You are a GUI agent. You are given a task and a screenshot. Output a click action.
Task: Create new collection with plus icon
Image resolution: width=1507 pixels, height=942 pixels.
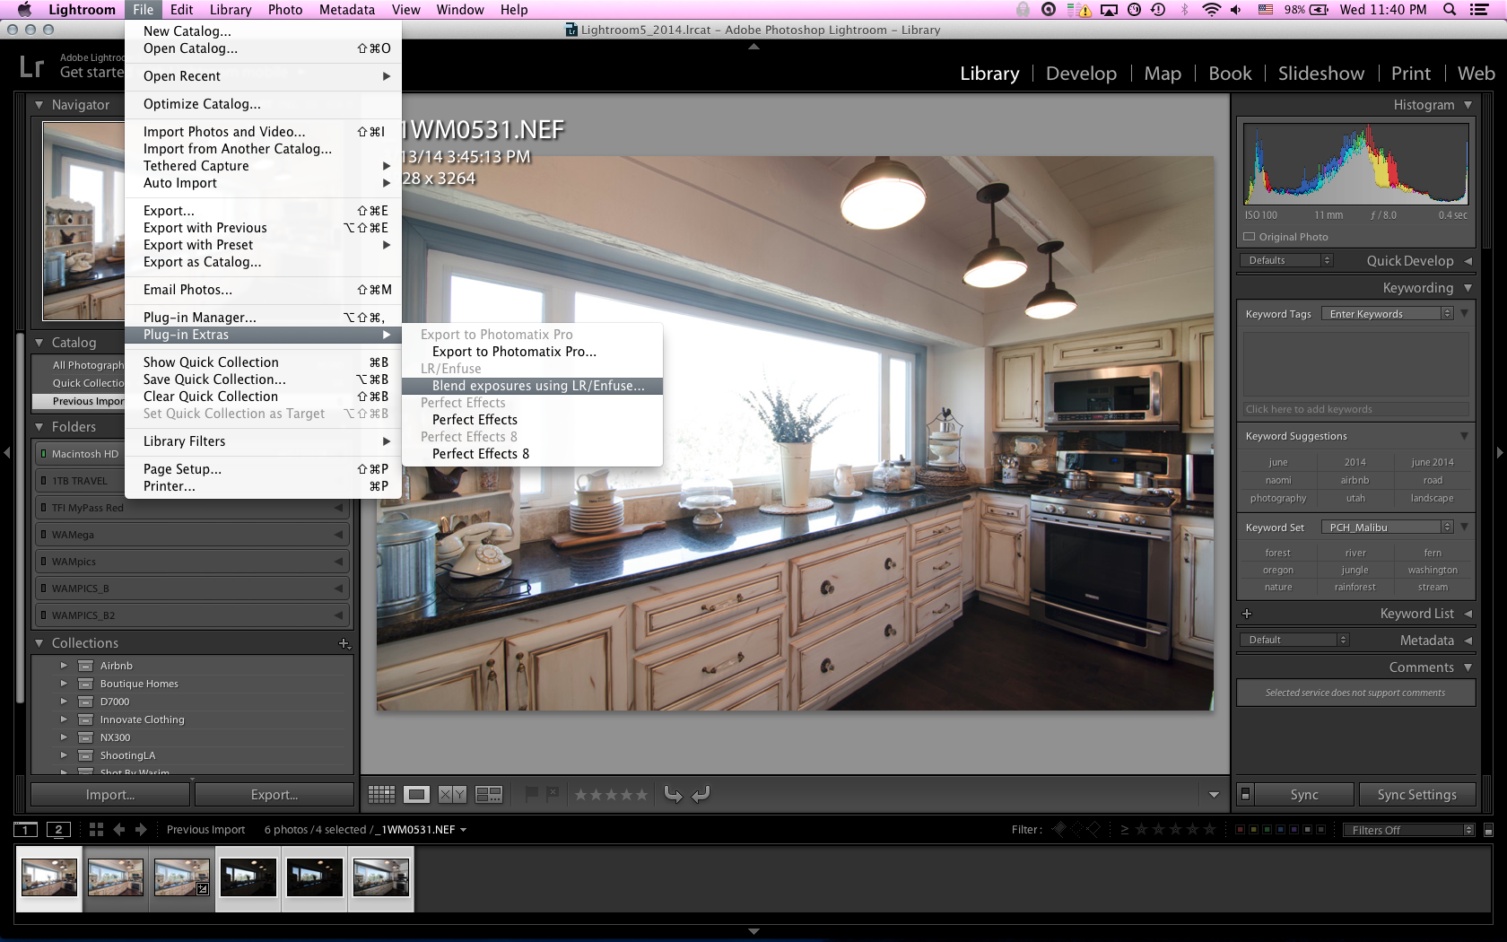[344, 643]
